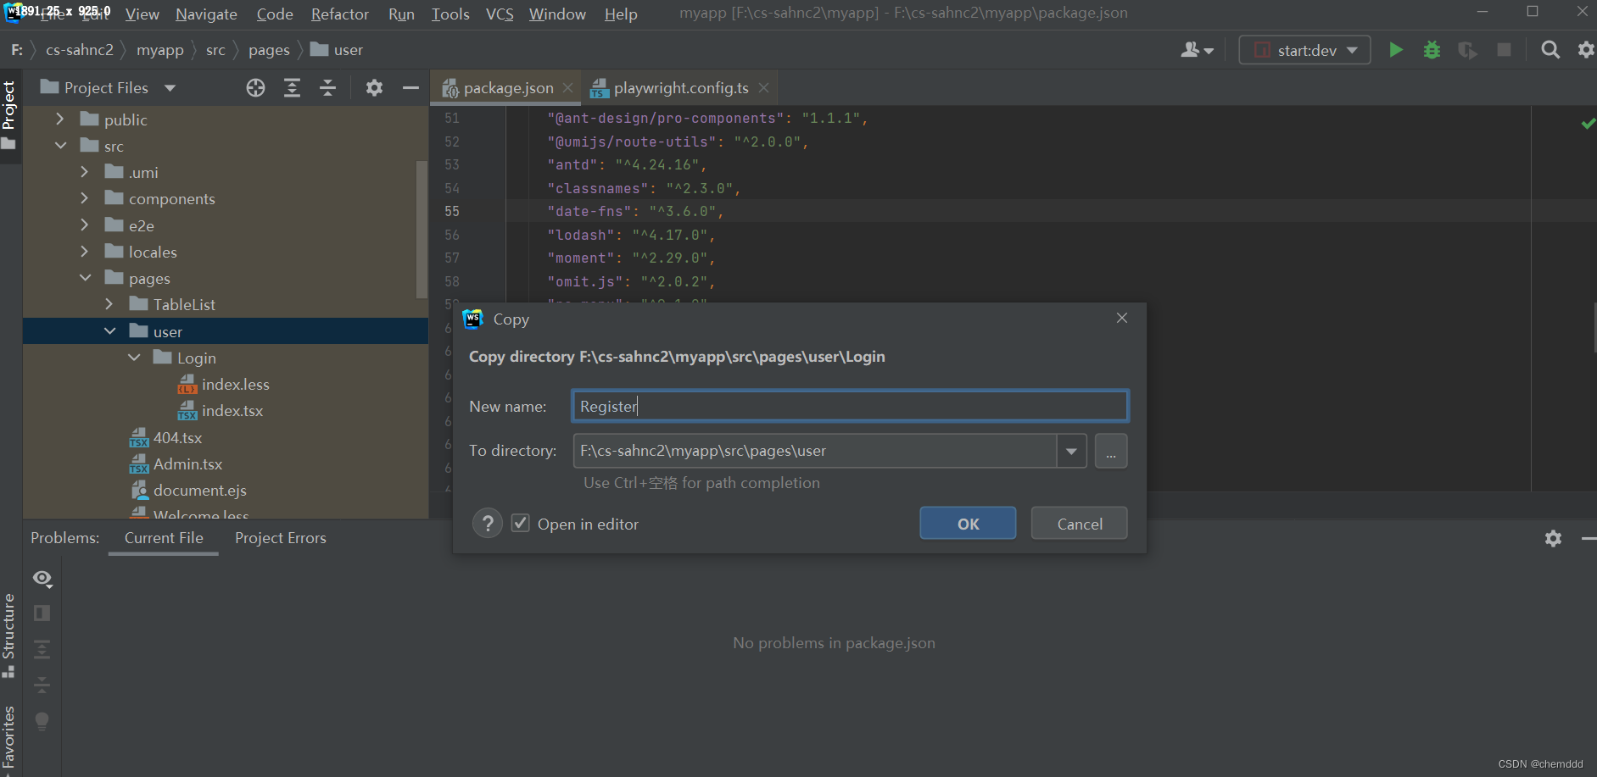
Task: Open the user account icon menu
Action: click(1197, 50)
